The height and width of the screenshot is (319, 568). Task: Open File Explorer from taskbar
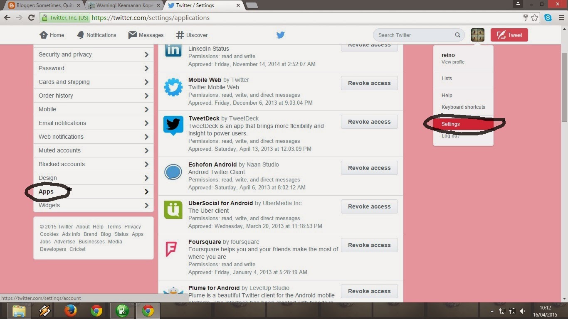pos(19,311)
